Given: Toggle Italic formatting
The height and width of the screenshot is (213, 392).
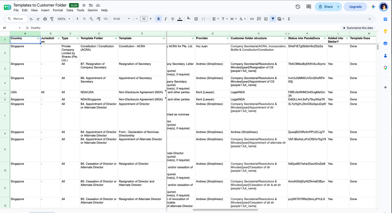Looking at the screenshot, I should coord(166,19).
